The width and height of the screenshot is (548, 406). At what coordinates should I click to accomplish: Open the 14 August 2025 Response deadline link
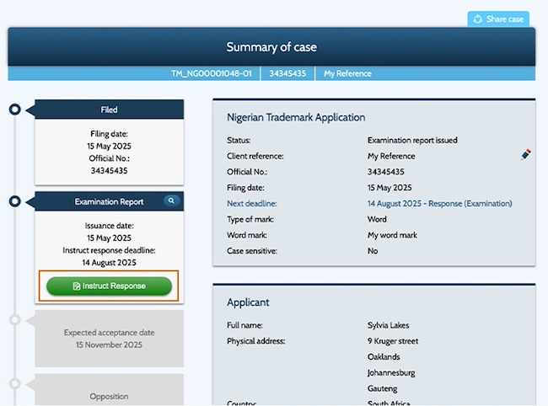coord(439,204)
